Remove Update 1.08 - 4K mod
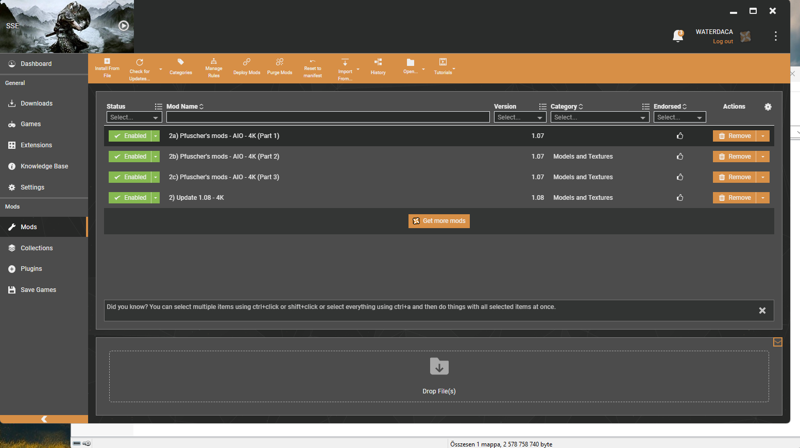 (x=735, y=198)
